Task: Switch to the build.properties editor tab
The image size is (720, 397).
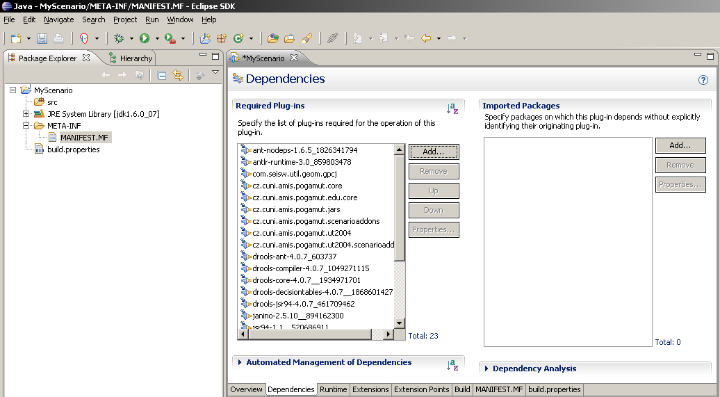Action: click(554, 389)
